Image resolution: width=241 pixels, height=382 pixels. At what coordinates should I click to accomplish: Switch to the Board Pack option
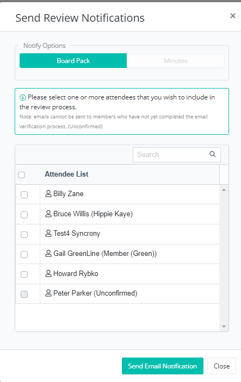coord(73,61)
